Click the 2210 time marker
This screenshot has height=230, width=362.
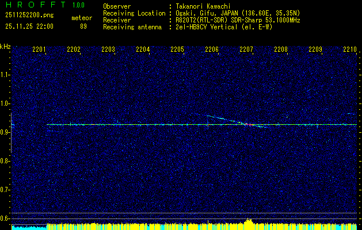tap(350, 49)
